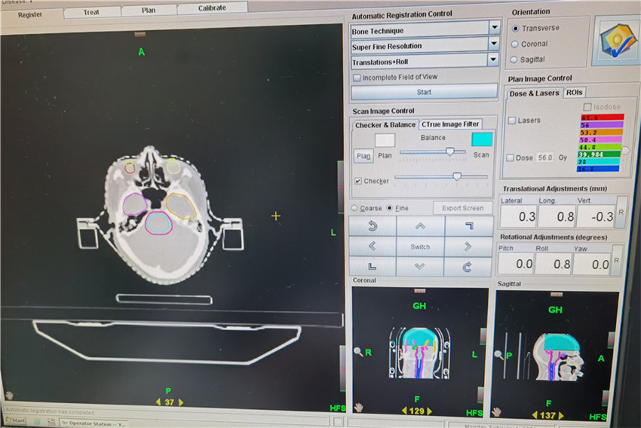Go to next transverse slice after 37
The width and height of the screenshot is (641, 428).
(x=181, y=402)
